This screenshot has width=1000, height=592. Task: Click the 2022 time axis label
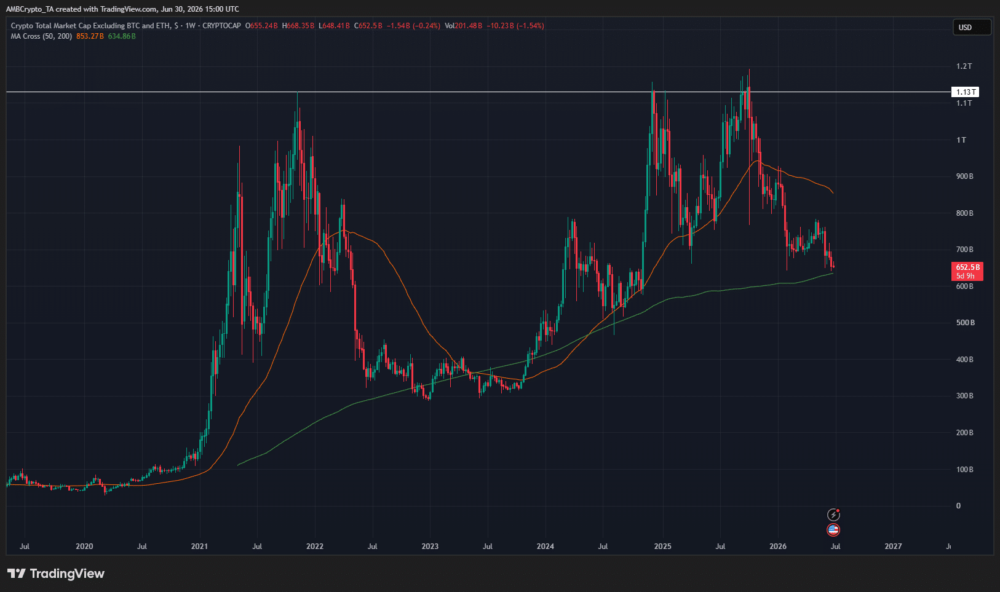pyautogui.click(x=315, y=547)
